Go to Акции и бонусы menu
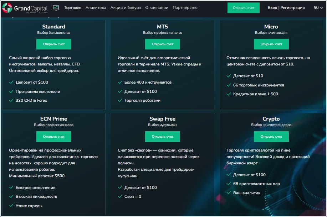The height and width of the screenshot is (217, 327). point(126,8)
